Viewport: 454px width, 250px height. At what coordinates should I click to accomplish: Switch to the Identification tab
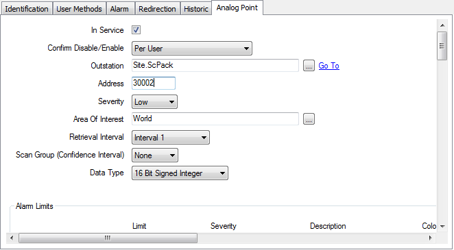(x=27, y=9)
